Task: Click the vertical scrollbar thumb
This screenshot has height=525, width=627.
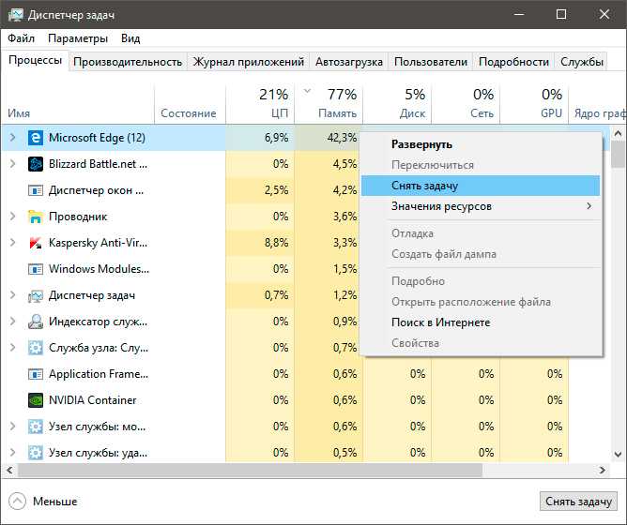Action: 618,154
